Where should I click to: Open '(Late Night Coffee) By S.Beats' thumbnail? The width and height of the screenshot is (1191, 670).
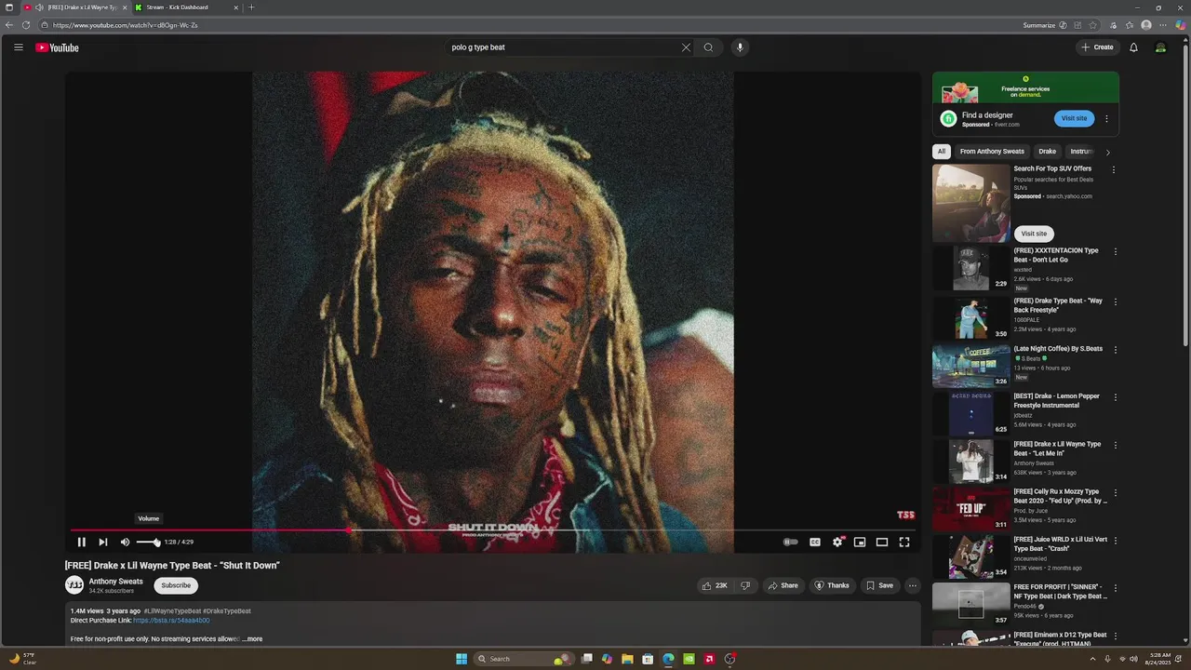point(971,365)
